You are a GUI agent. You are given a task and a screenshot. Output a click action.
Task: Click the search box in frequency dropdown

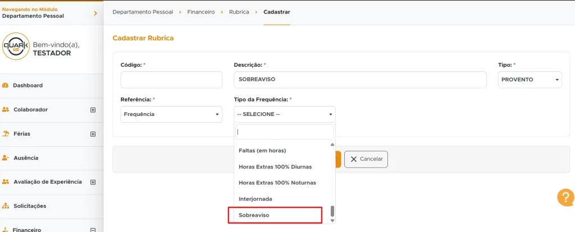point(285,132)
